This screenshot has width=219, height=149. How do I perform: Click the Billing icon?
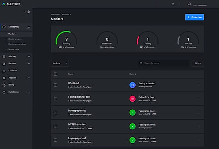(4, 85)
